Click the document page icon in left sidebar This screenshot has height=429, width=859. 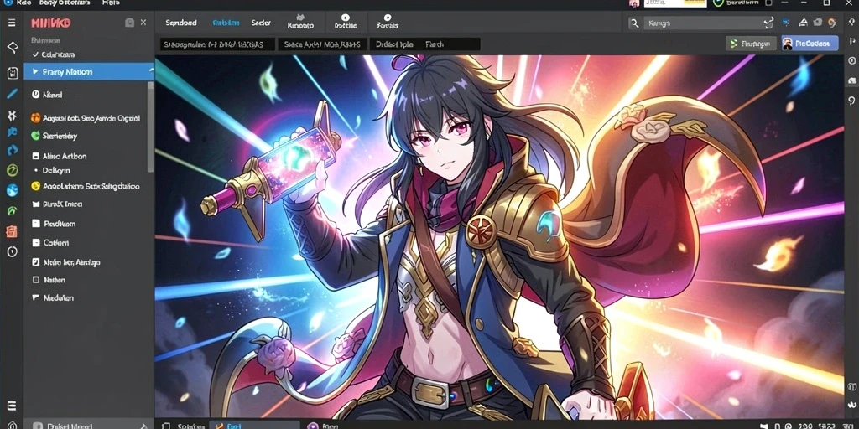(12, 73)
